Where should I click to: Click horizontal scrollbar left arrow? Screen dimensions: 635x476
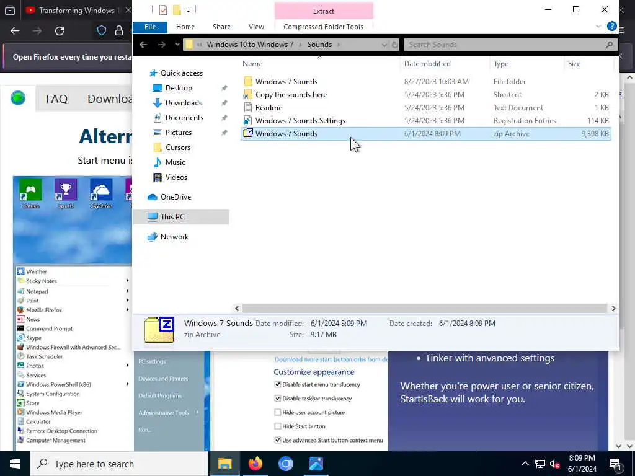(238, 309)
